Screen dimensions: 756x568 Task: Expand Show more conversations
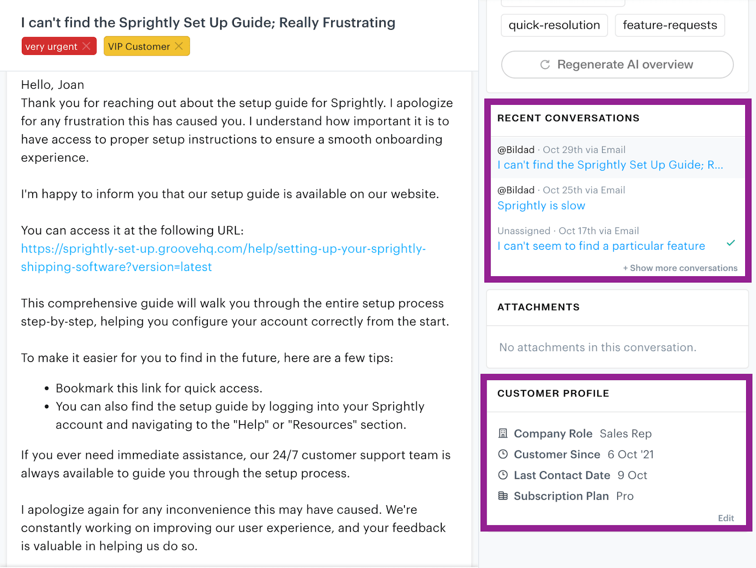tap(680, 268)
